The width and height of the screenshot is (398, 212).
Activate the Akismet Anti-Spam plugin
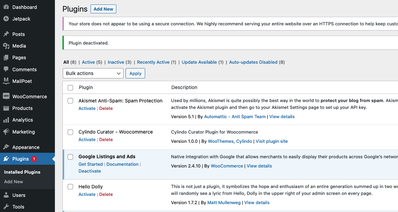point(87,109)
